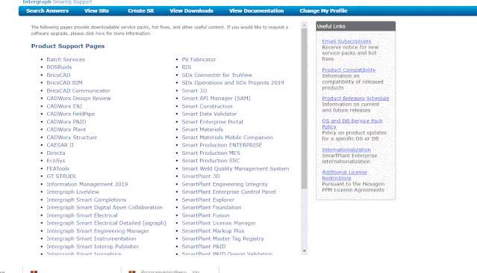
Task: Open CADWorx Design Review page
Action: (x=78, y=99)
